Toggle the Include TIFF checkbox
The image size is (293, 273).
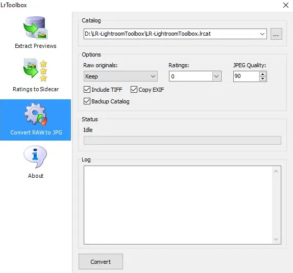pos(87,90)
